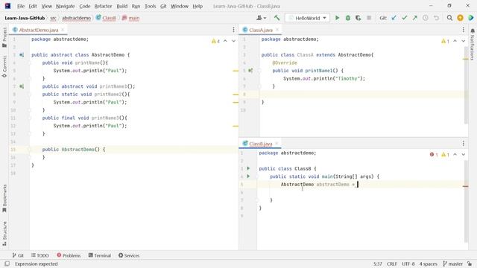Click the CRLF line separator indicator
The height and width of the screenshot is (268, 477).
coord(392,264)
